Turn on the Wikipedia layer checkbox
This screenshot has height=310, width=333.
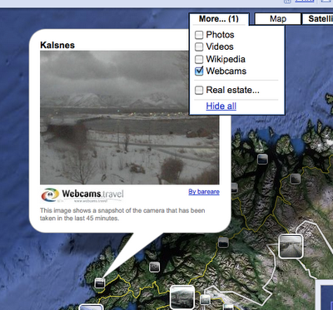[199, 59]
